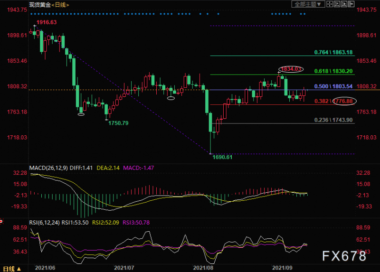Select the 0.764 \ 1863.18 Fibonacci level

pos(333,52)
